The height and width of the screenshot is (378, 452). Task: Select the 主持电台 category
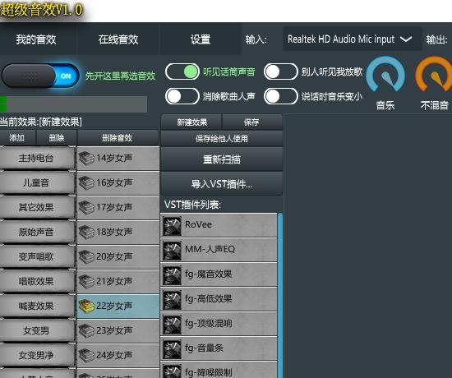pos(36,158)
